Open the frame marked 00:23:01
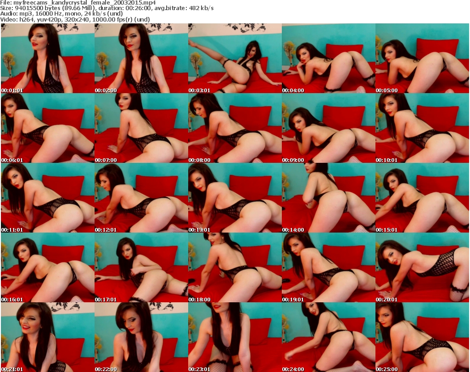The image size is (470, 372). point(235,337)
